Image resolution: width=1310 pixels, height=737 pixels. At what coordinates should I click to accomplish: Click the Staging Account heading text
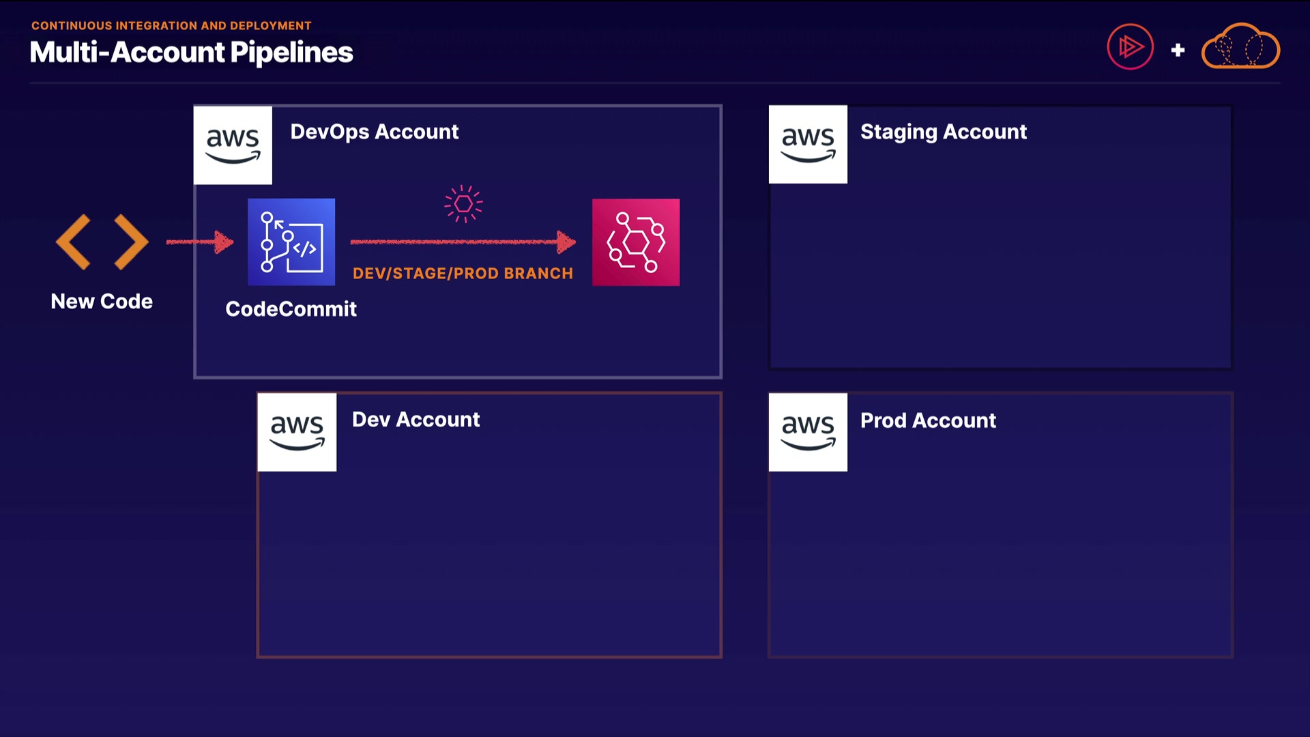[x=943, y=132]
